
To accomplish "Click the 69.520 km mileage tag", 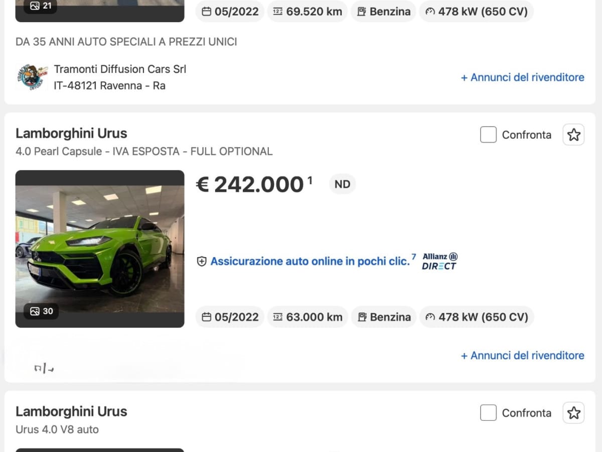I will tap(308, 12).
